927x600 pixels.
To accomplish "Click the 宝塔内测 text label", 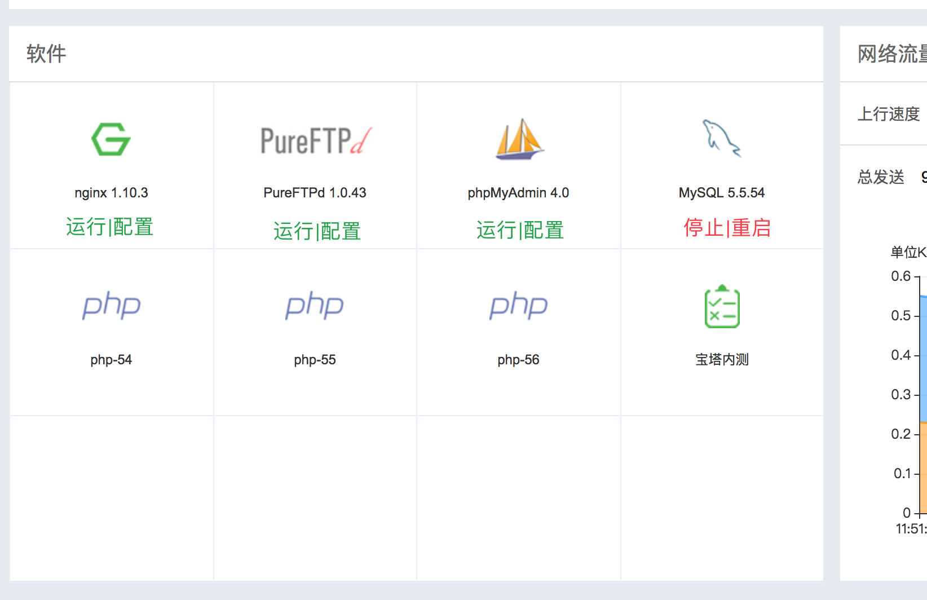I will 722,360.
